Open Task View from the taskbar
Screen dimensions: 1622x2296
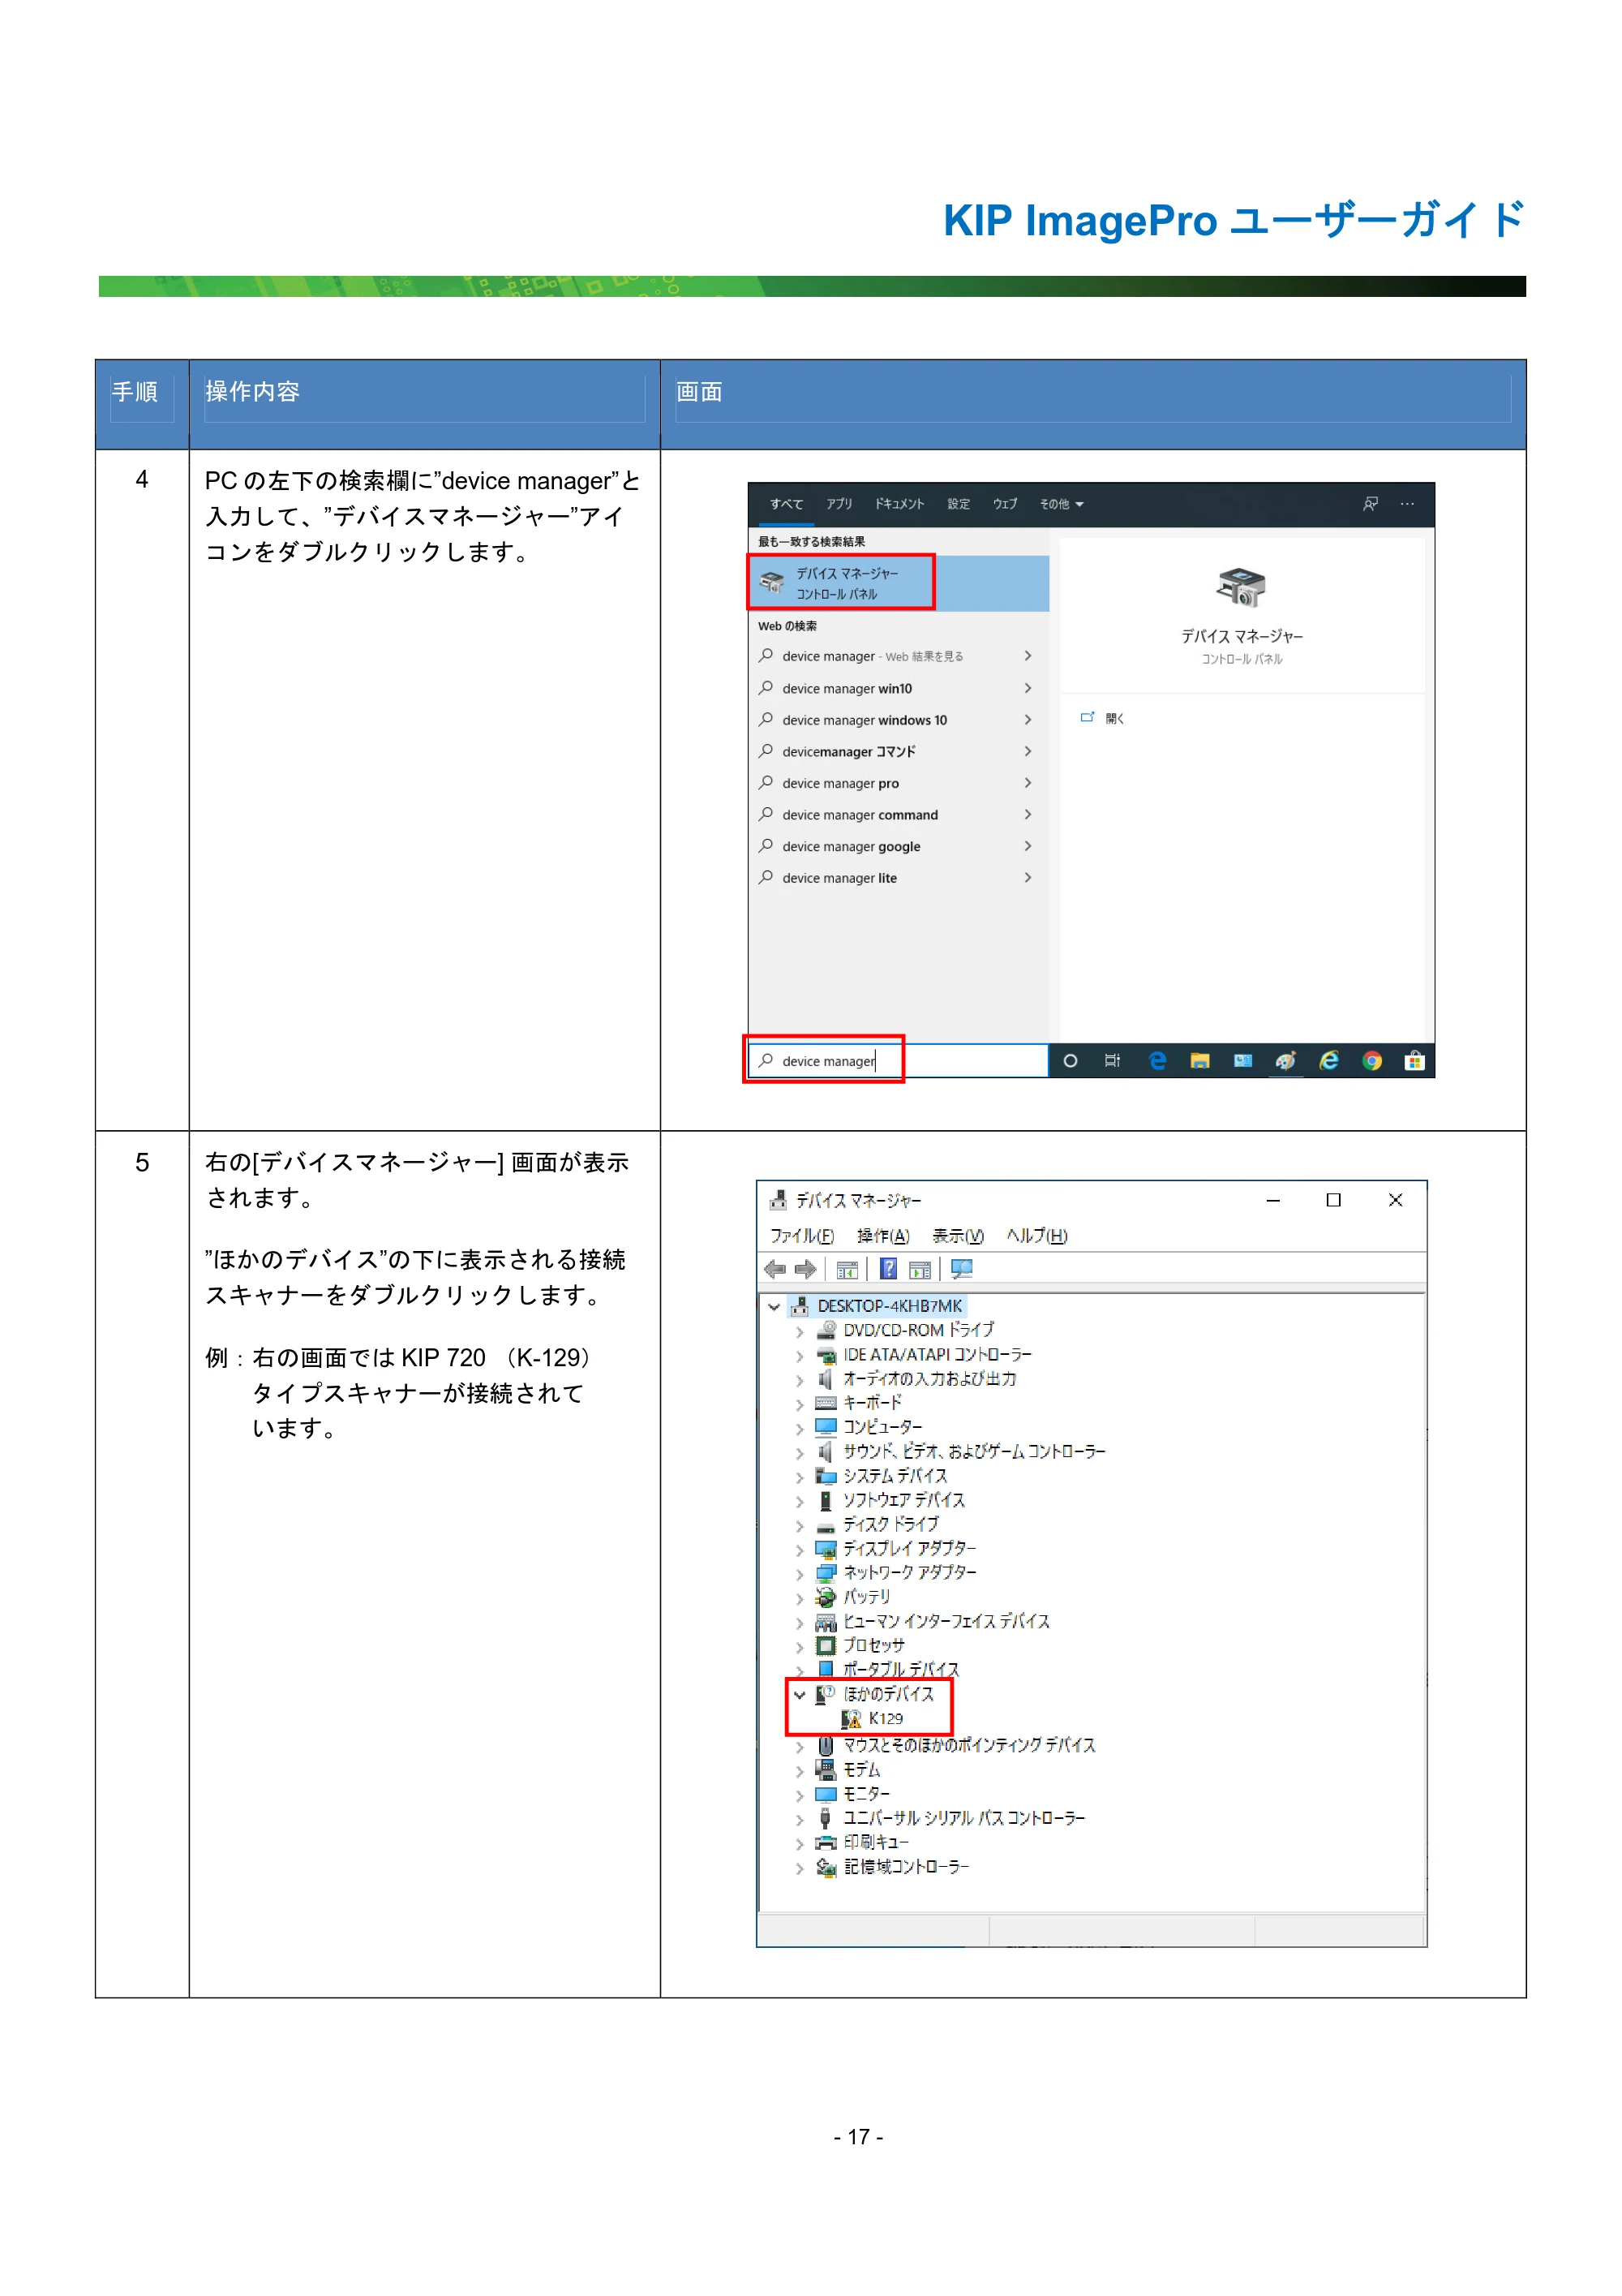[1113, 1061]
